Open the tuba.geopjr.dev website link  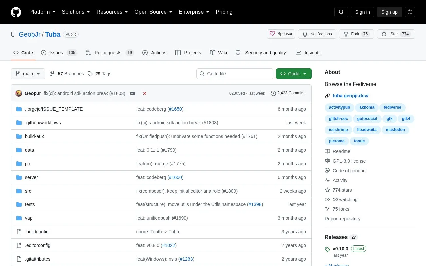click(350, 96)
